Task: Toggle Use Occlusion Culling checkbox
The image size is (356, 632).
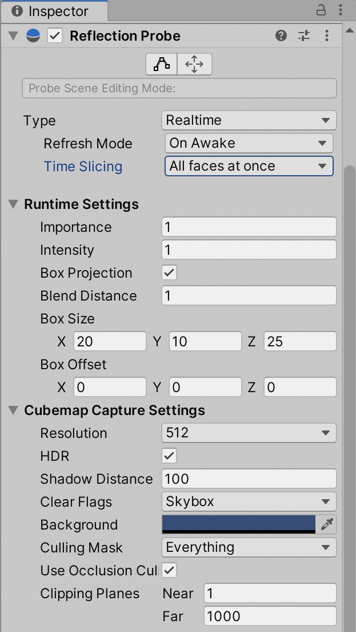Action: pos(169,570)
